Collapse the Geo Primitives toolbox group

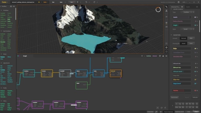pos(1,31)
